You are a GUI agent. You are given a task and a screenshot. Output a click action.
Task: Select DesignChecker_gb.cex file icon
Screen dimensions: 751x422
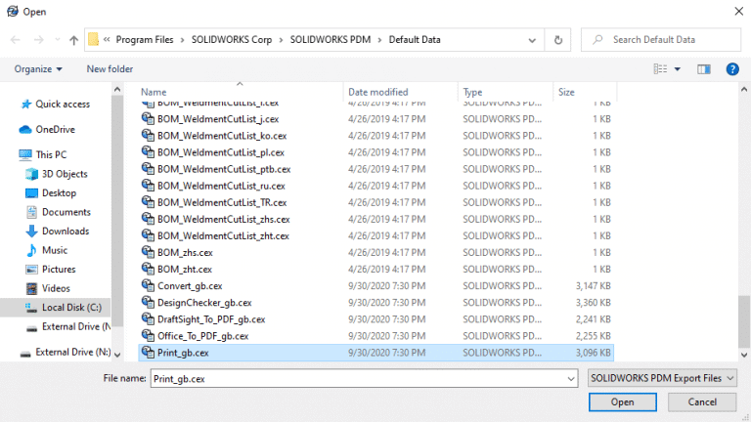click(x=148, y=303)
